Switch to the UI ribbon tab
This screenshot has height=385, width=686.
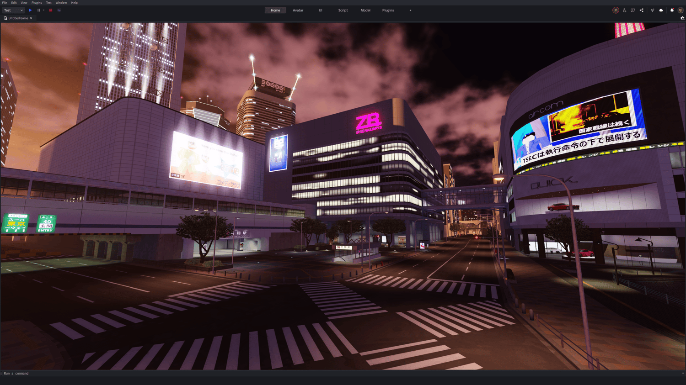tap(321, 10)
